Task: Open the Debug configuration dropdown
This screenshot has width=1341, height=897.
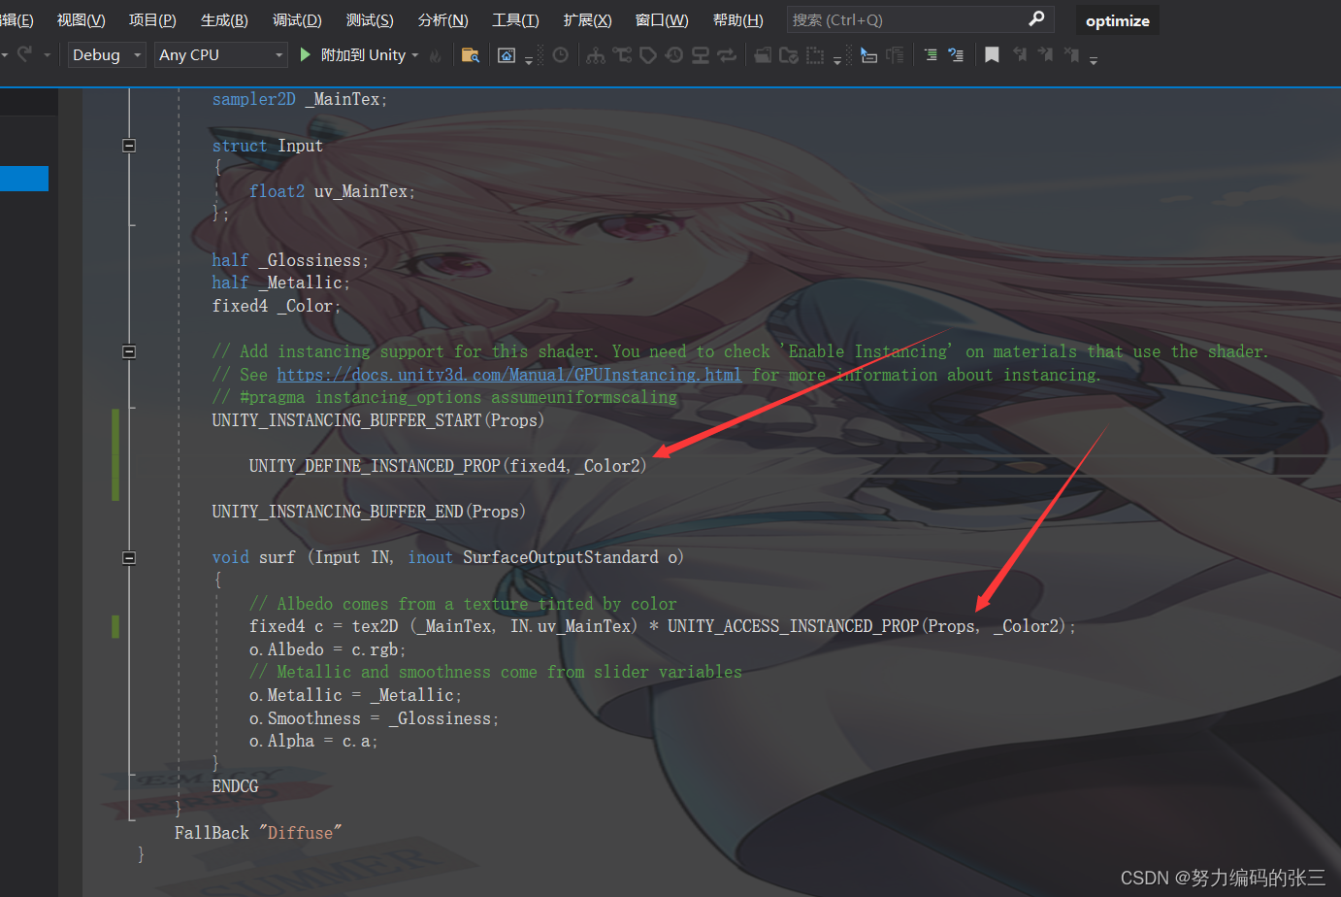Action: 105,54
